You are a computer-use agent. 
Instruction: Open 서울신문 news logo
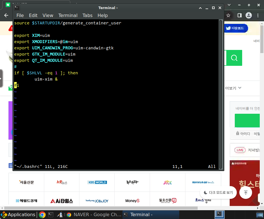[26, 182]
